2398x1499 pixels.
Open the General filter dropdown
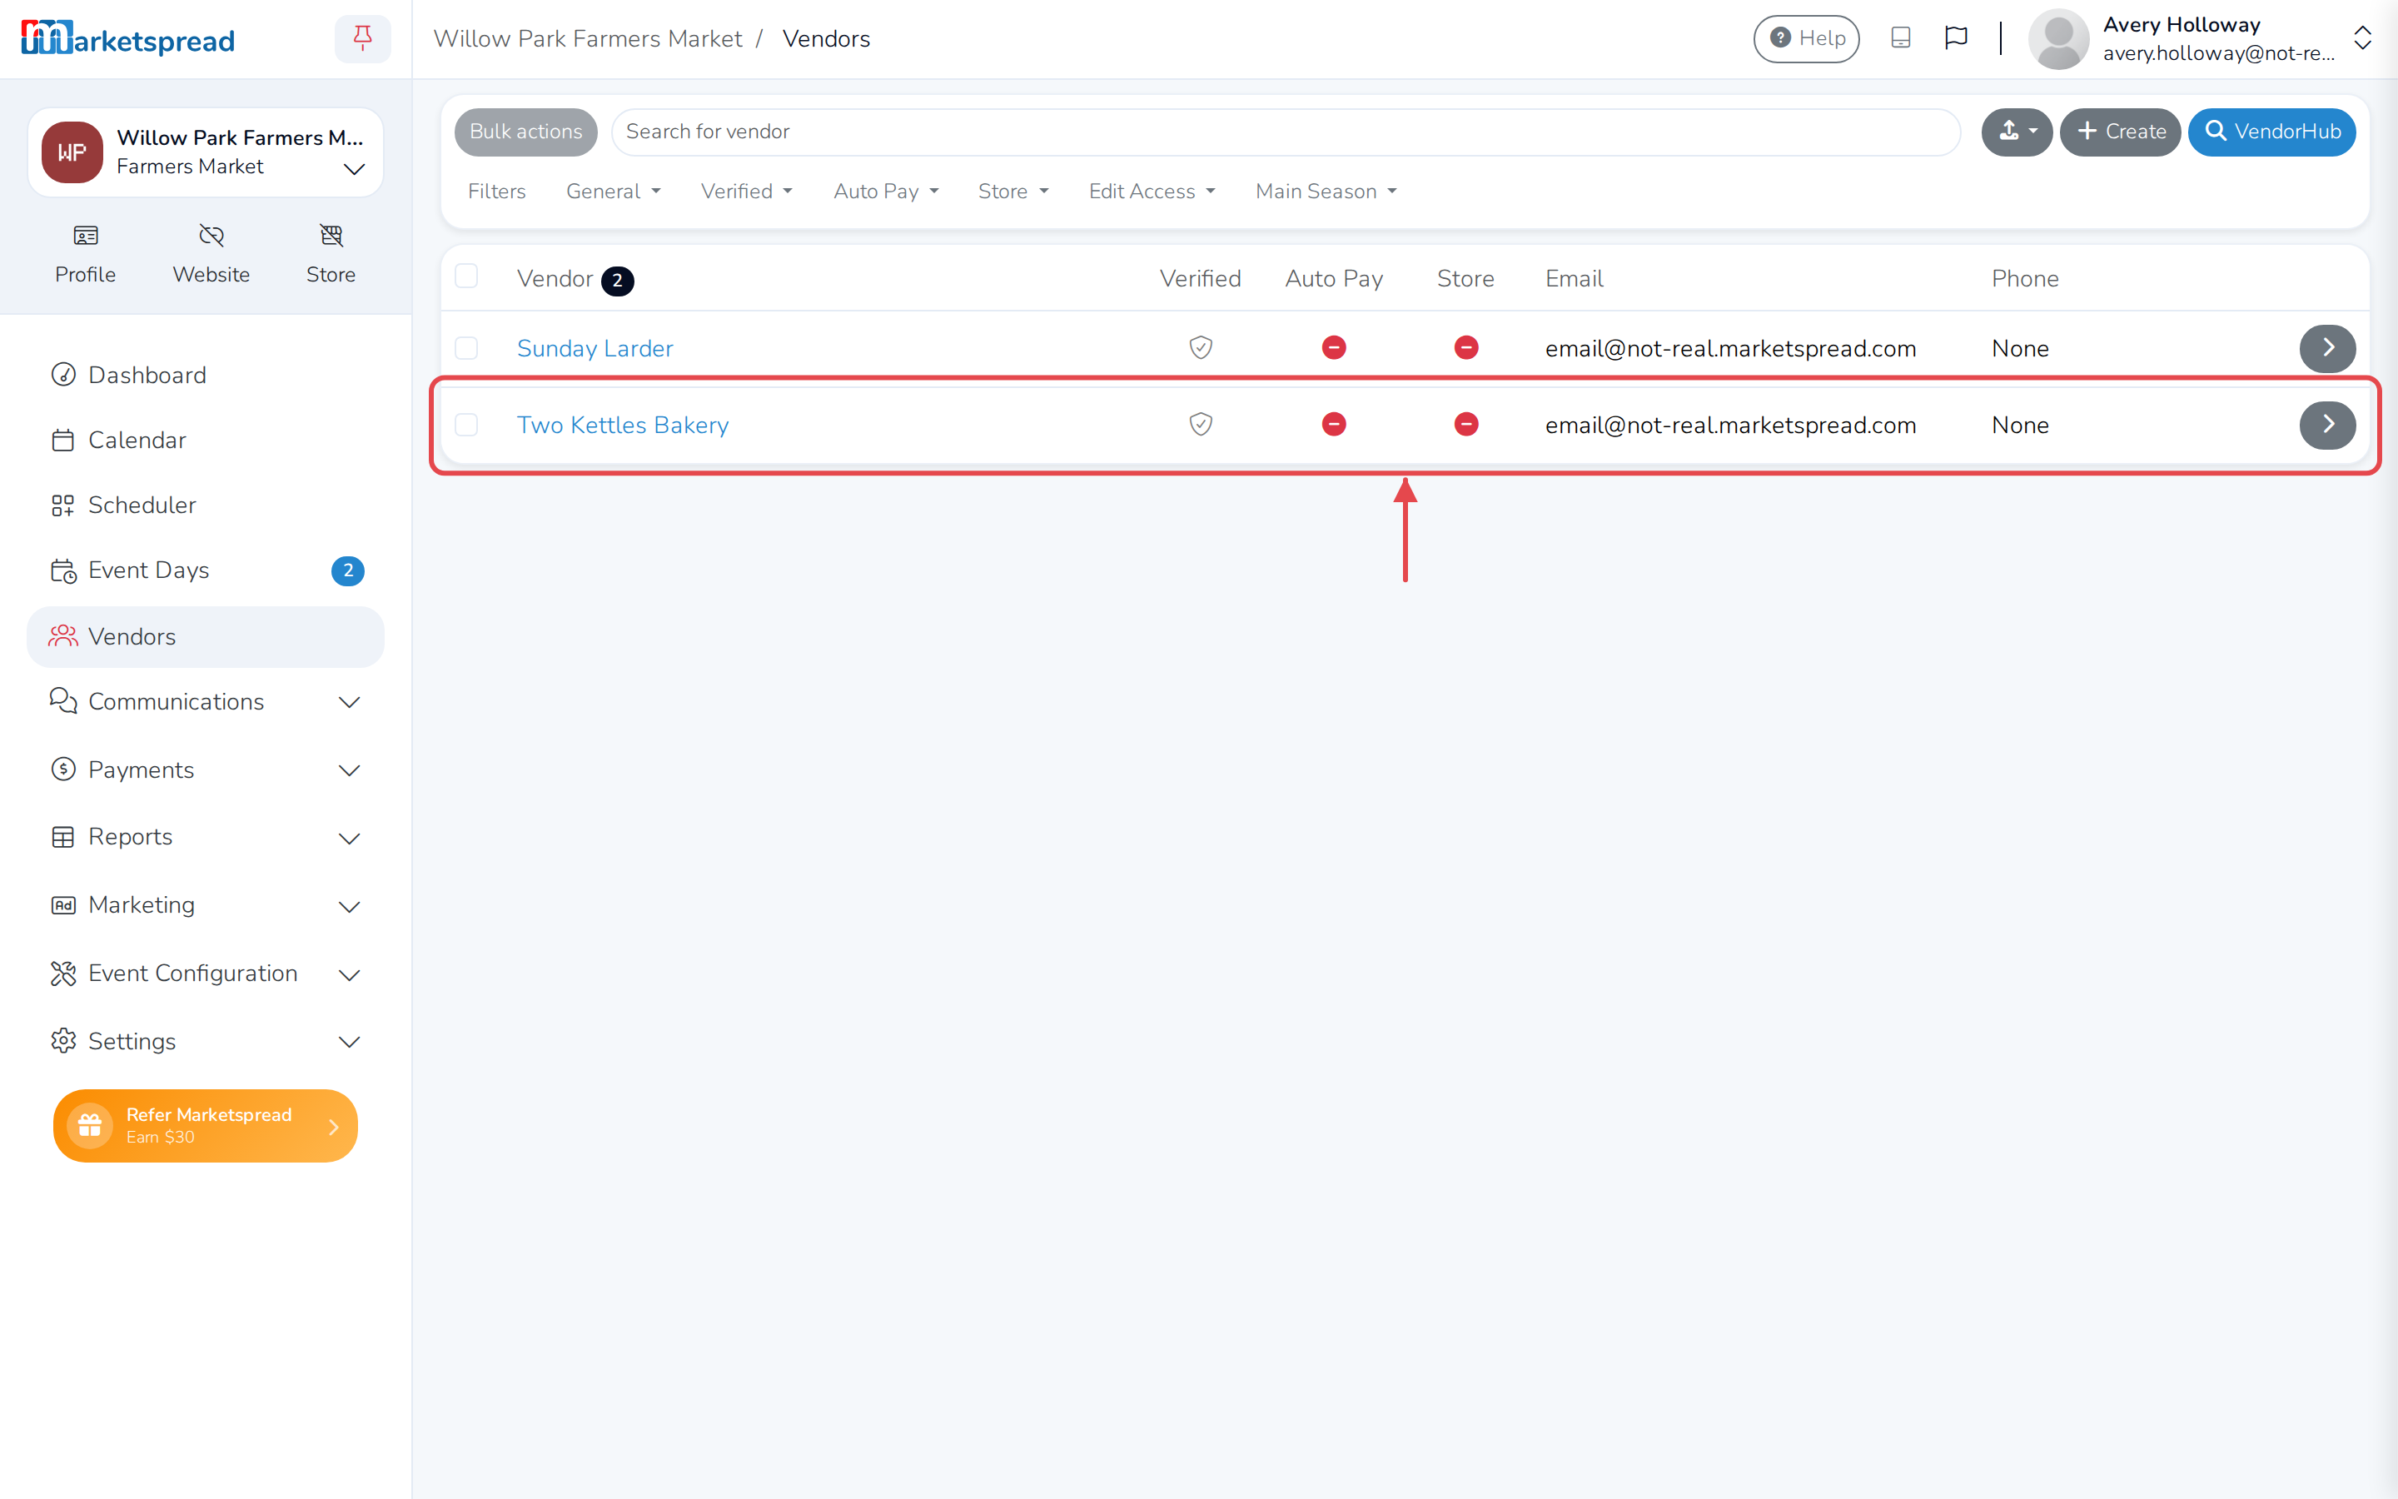tap(612, 192)
